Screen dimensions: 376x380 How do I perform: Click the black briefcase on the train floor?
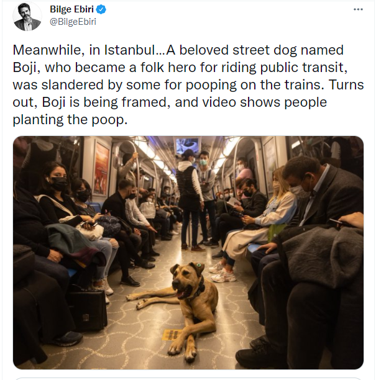[x=87, y=310]
